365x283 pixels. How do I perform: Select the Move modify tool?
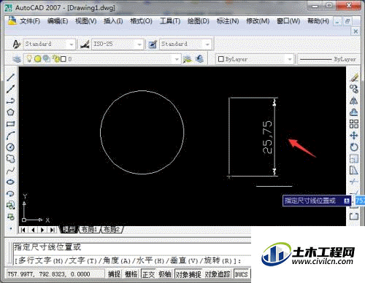(x=354, y=136)
